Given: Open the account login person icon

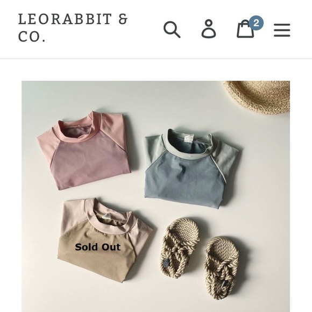Looking at the screenshot, I should pos(209,29).
